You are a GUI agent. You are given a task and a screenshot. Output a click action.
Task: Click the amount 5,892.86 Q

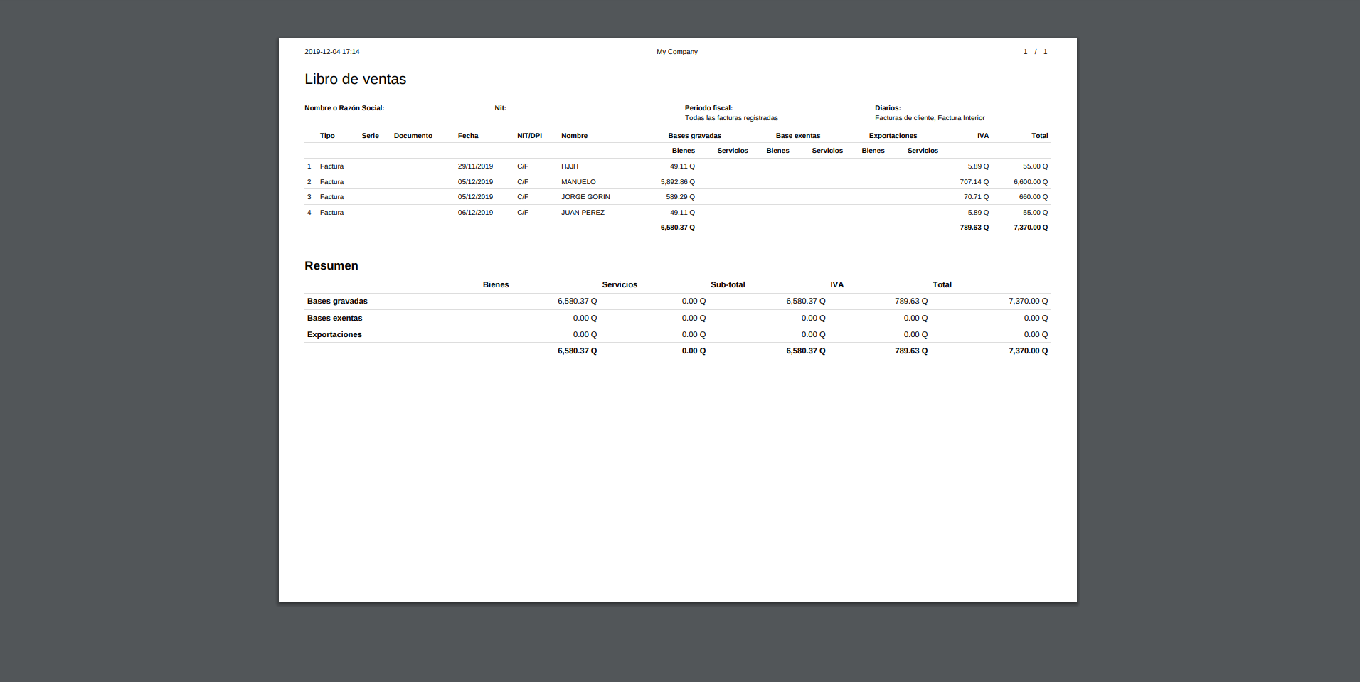(678, 182)
